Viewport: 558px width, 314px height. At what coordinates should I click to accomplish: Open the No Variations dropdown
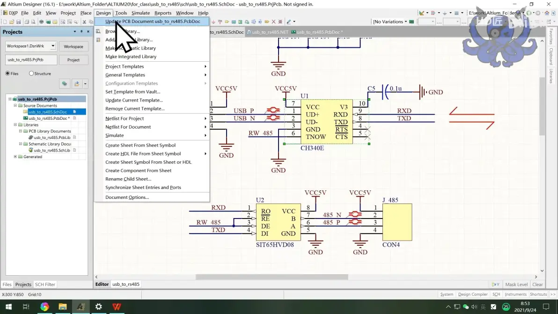(389, 22)
